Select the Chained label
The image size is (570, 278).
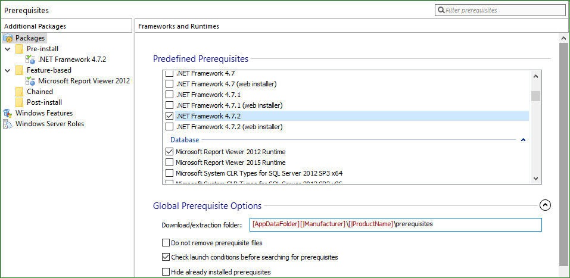(x=40, y=92)
